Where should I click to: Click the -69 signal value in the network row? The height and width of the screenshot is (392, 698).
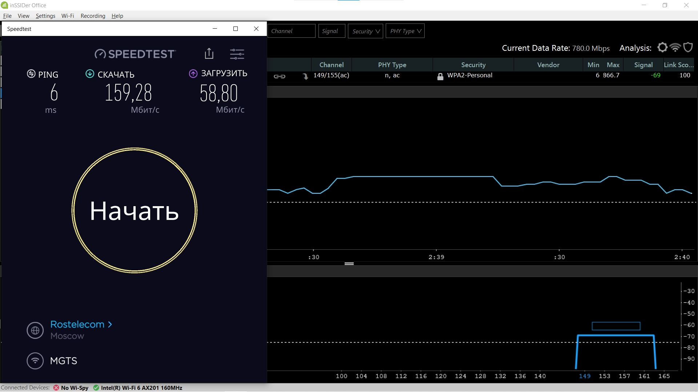[655, 75]
